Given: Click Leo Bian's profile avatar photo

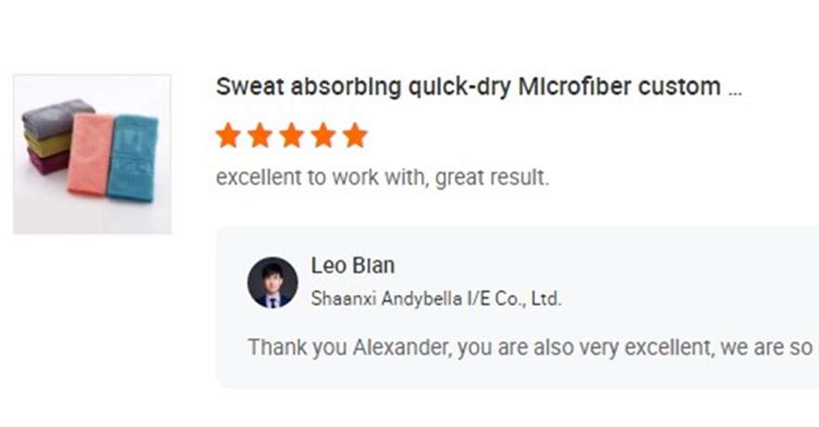Looking at the screenshot, I should pos(272,282).
